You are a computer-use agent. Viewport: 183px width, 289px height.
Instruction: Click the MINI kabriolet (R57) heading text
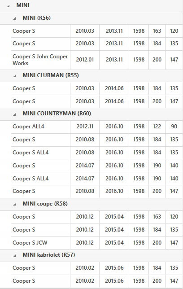[49, 255]
